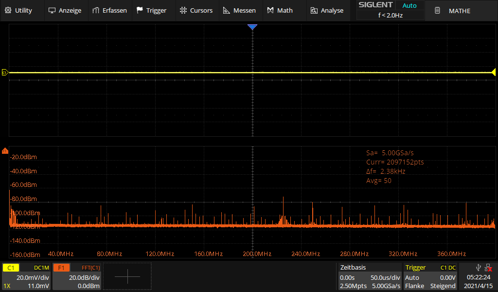
Task: Click the 50.0us/div timebase value
Action: point(385,277)
